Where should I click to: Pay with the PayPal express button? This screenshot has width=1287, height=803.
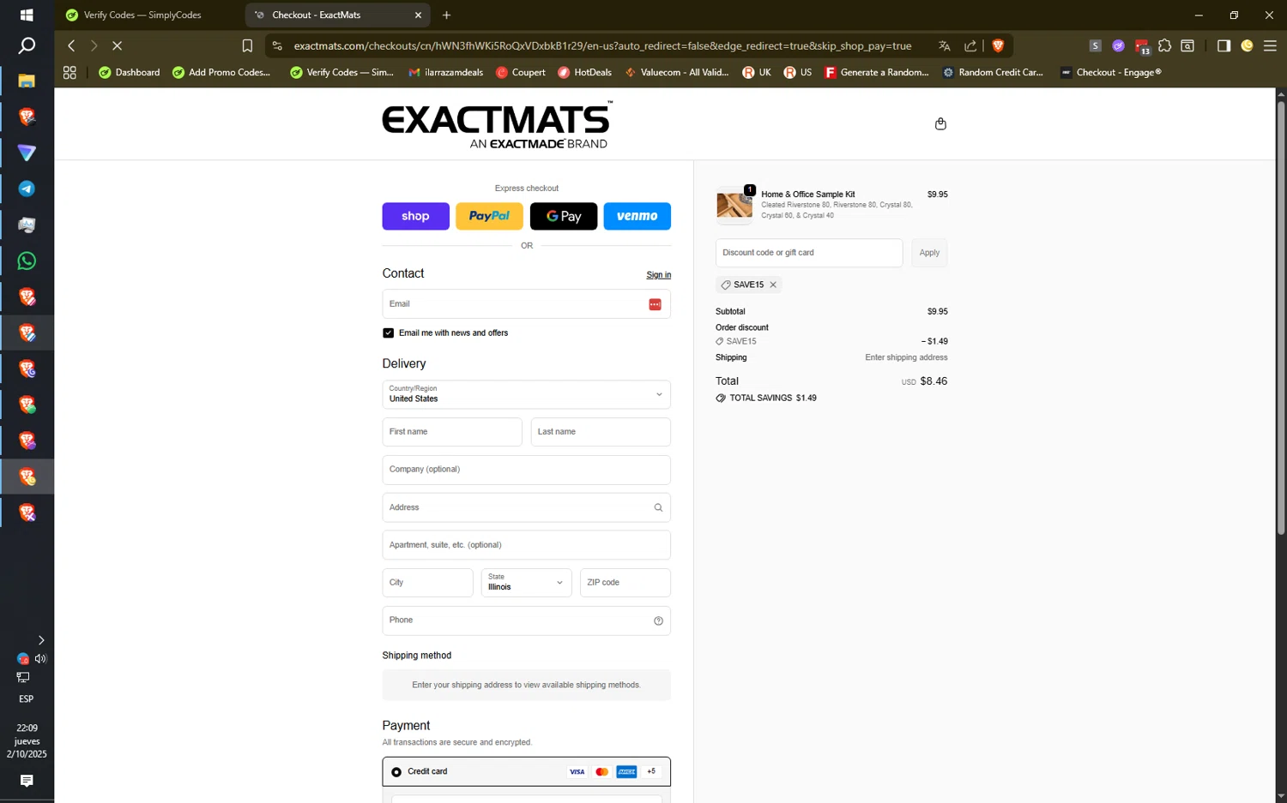(x=489, y=216)
